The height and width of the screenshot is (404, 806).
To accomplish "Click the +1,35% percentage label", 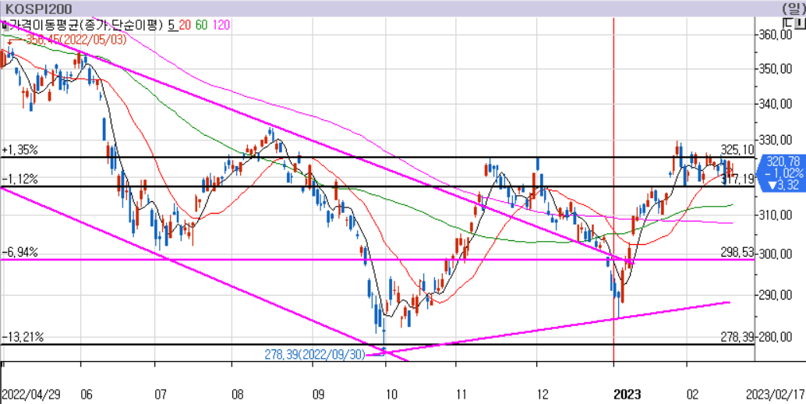I will 19,150.
